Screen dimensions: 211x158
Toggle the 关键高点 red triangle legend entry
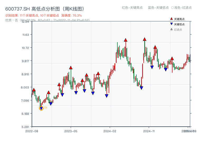coord(177,19)
